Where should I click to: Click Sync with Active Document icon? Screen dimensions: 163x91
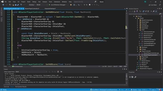pos(143,11)
